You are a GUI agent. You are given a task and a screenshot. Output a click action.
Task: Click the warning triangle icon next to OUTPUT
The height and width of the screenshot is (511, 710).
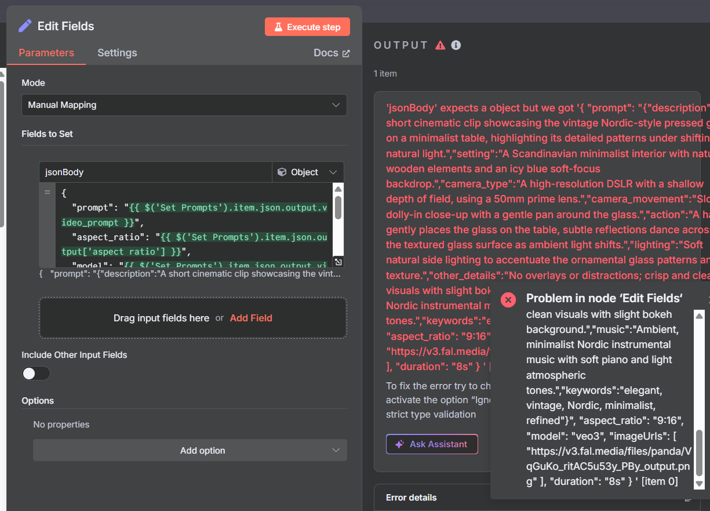[x=440, y=45]
